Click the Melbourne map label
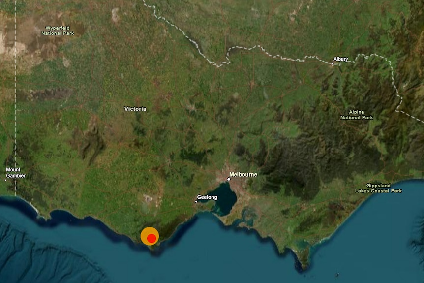Image resolution: width=424 pixels, height=283 pixels. click(243, 175)
